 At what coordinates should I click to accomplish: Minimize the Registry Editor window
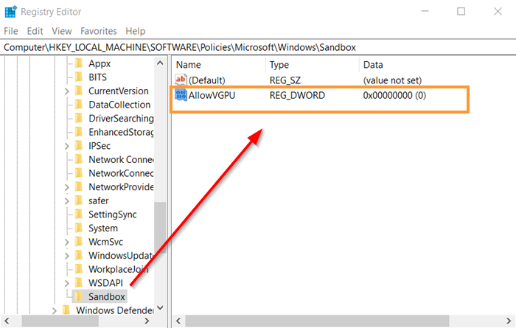coord(425,12)
